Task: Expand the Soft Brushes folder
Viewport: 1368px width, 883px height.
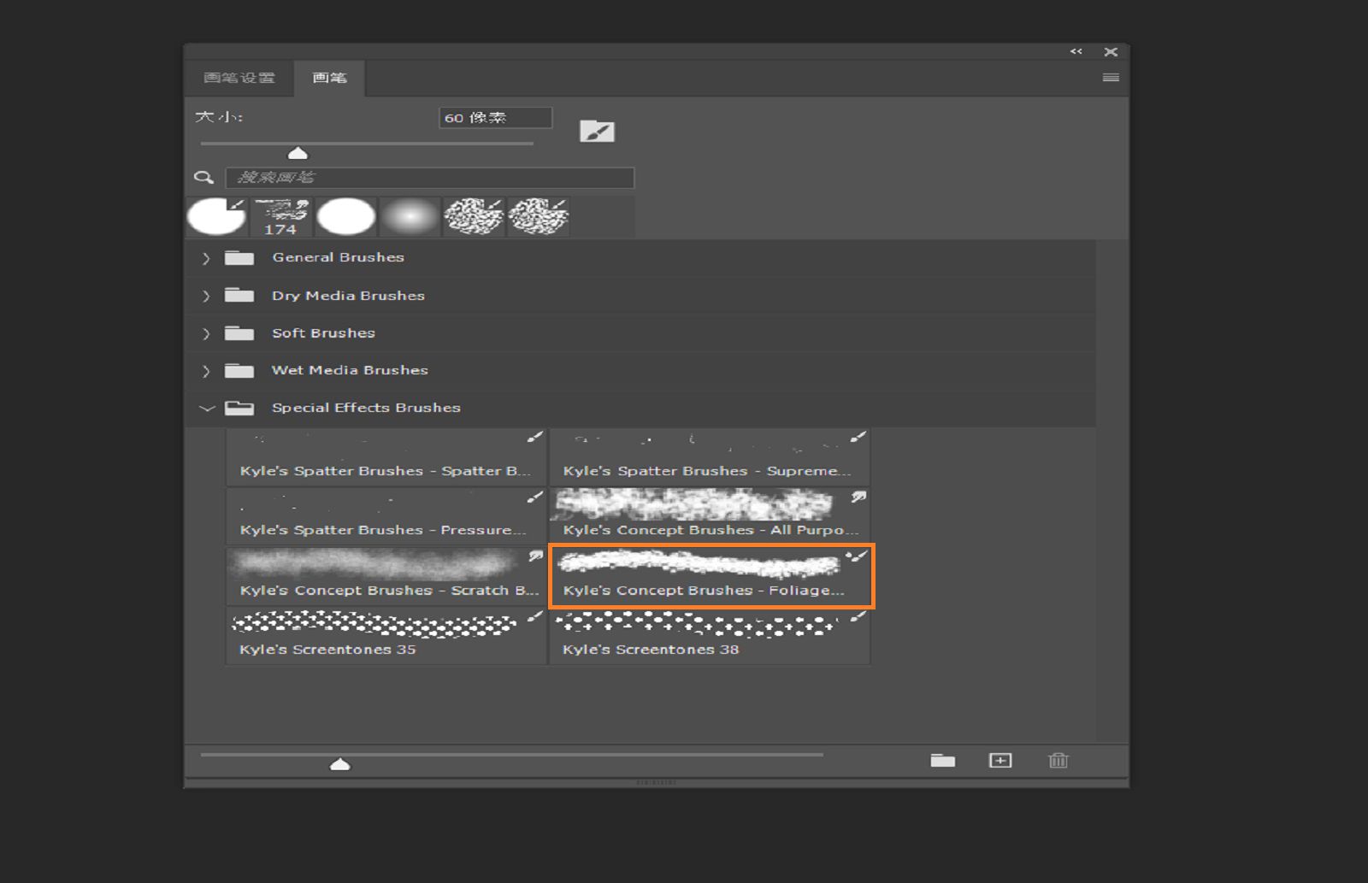Action: point(206,333)
